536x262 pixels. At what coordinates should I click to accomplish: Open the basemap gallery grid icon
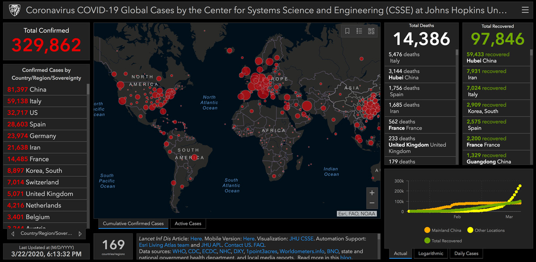tap(371, 31)
